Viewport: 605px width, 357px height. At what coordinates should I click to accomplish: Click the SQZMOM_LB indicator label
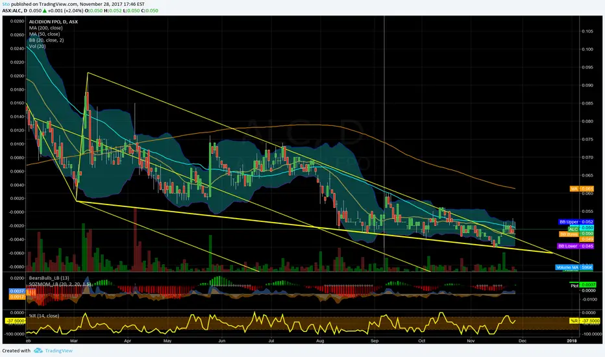[x=60, y=284]
